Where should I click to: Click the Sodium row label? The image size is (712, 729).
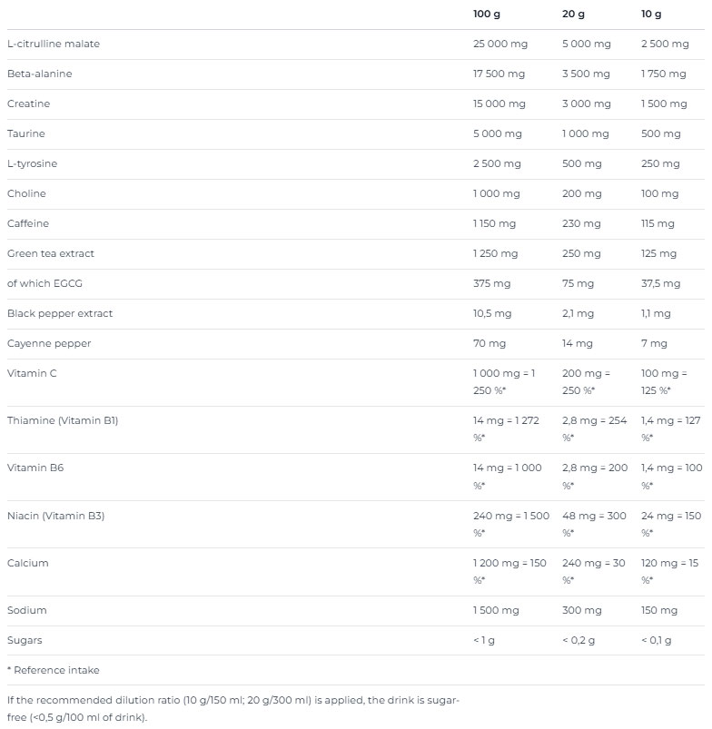(x=27, y=610)
